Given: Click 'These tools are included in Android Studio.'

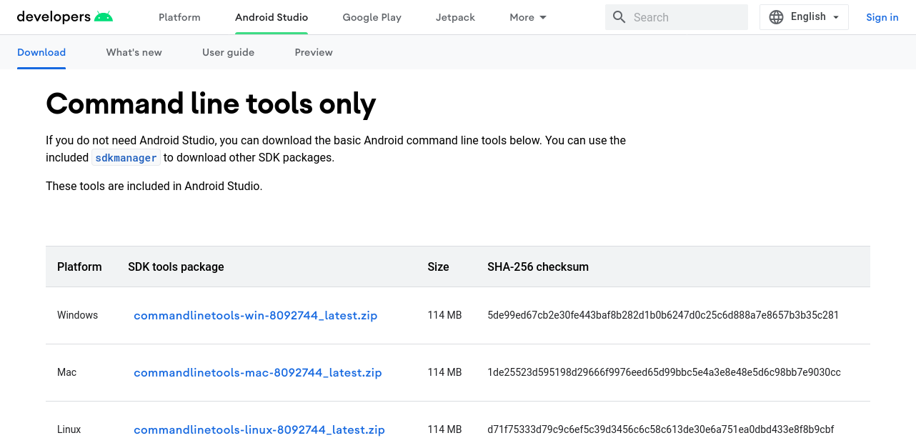Looking at the screenshot, I should [154, 186].
